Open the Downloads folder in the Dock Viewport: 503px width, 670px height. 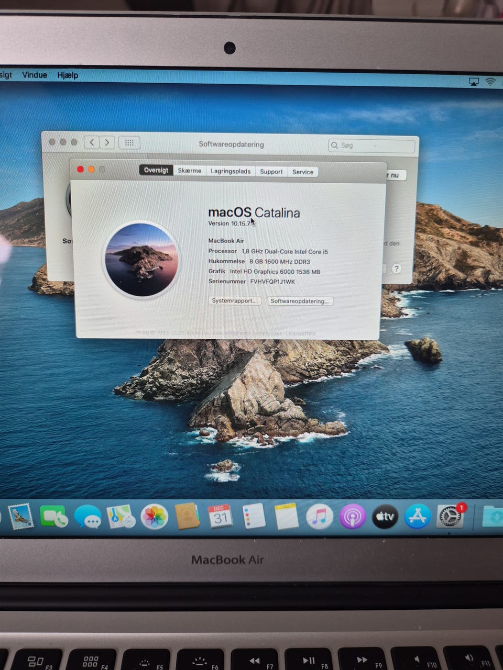pos(493,517)
